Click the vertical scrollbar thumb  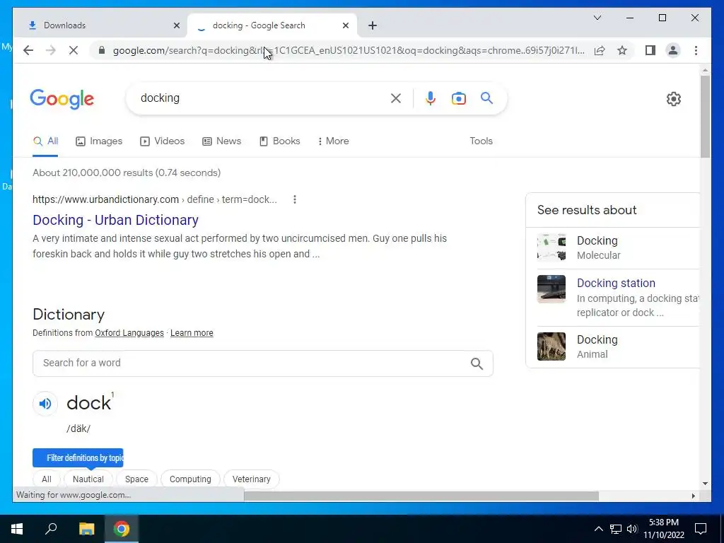tap(705, 117)
